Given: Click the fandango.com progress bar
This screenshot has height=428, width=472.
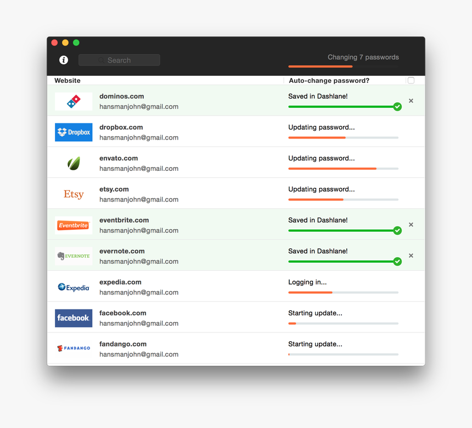Looking at the screenshot, I should (344, 354).
